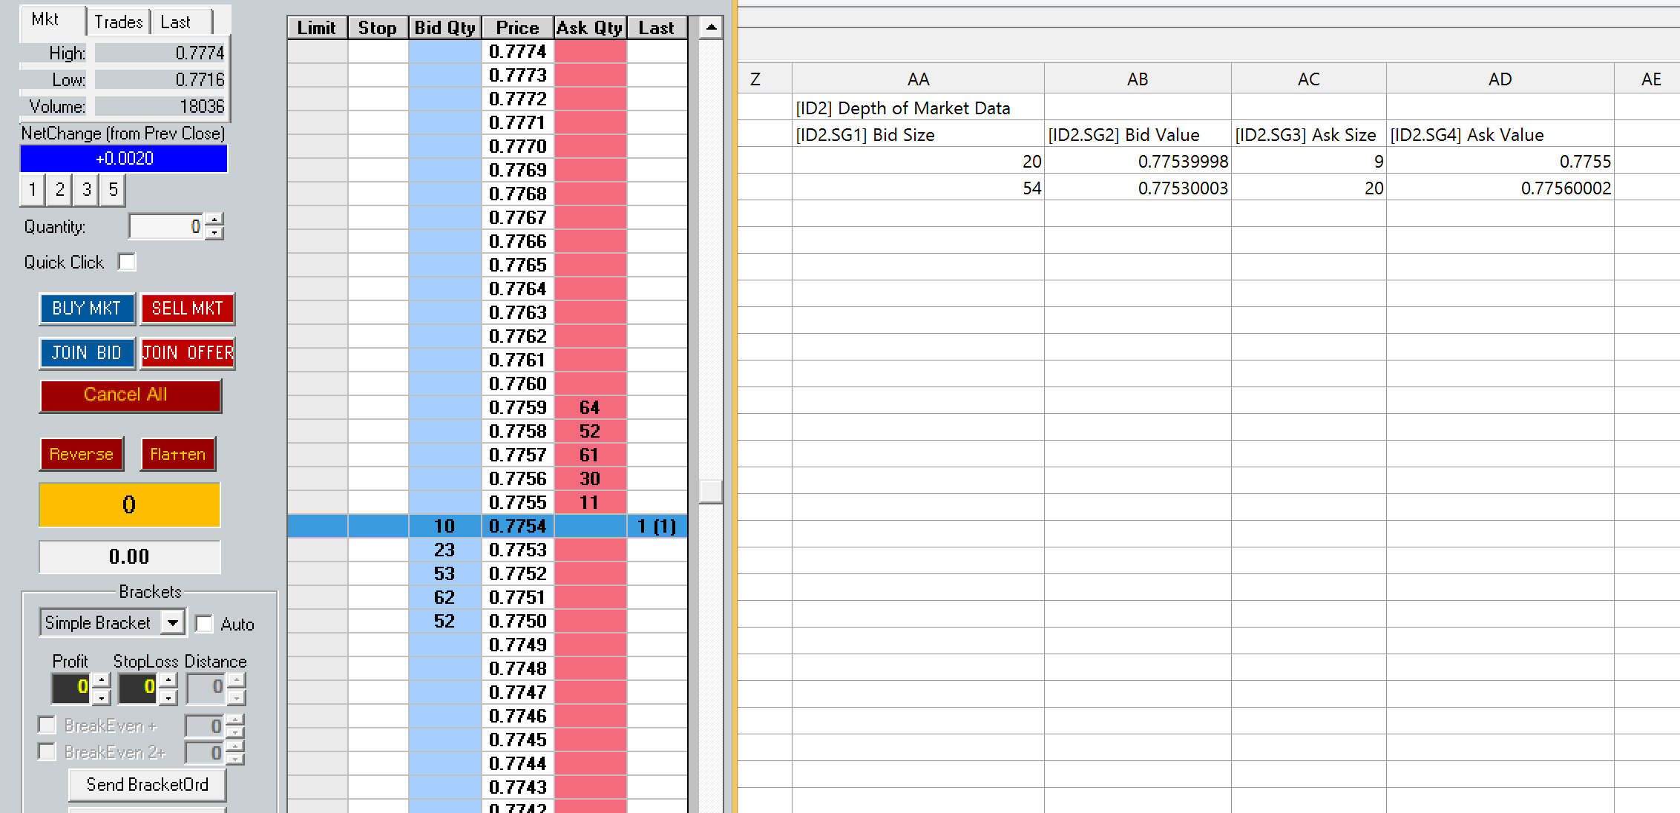Image resolution: width=1680 pixels, height=813 pixels.
Task: Select quantity preset 5 button
Action: coord(113,190)
